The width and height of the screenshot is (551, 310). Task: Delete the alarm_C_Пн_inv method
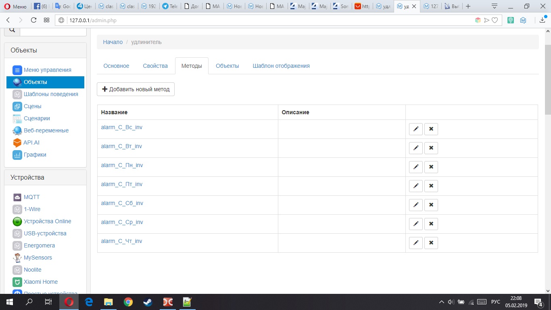(431, 167)
